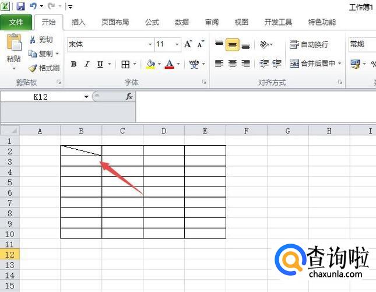Click the Borders icon
Viewport: 376px width, 292px height.
(125, 64)
